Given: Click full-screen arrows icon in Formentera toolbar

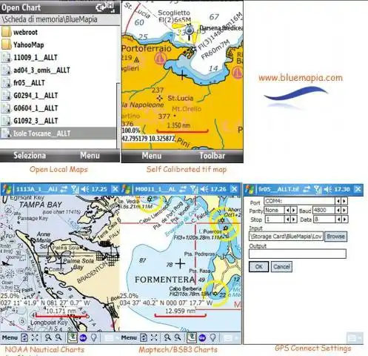Looking at the screenshot, I should point(154,337).
